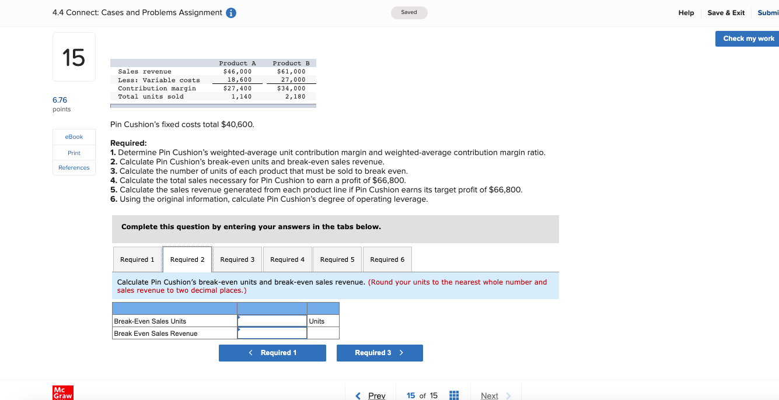Click the Break Even Sales Revenue input field

pos(272,333)
